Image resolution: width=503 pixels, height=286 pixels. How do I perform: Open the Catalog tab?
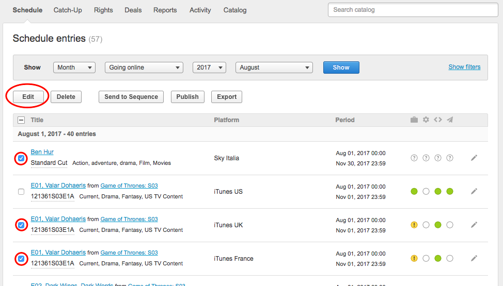point(235,10)
